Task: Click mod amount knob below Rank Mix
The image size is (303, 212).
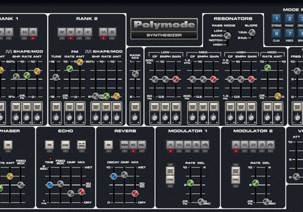Action: click(x=135, y=118)
